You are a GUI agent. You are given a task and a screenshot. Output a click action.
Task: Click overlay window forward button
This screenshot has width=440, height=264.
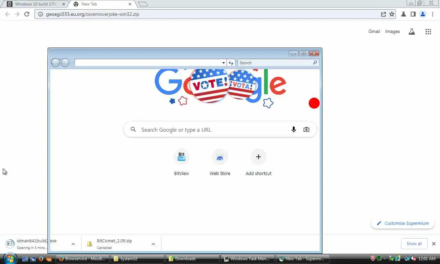(65, 63)
